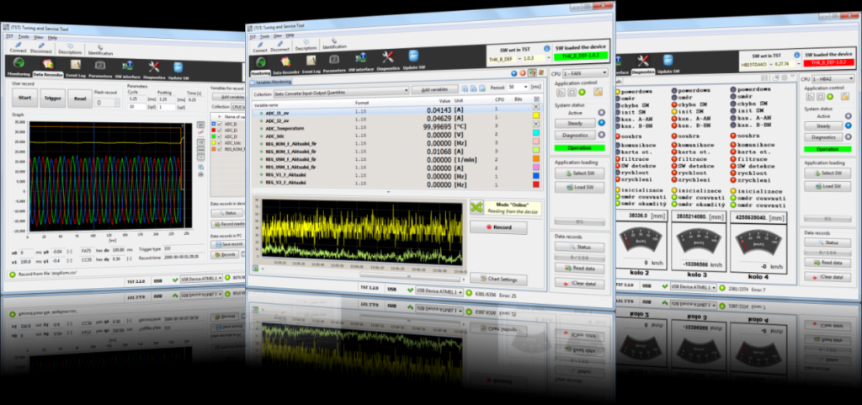Toggle the Steady status radio indicator
Viewport: 862px width, 405px height.
pos(600,123)
